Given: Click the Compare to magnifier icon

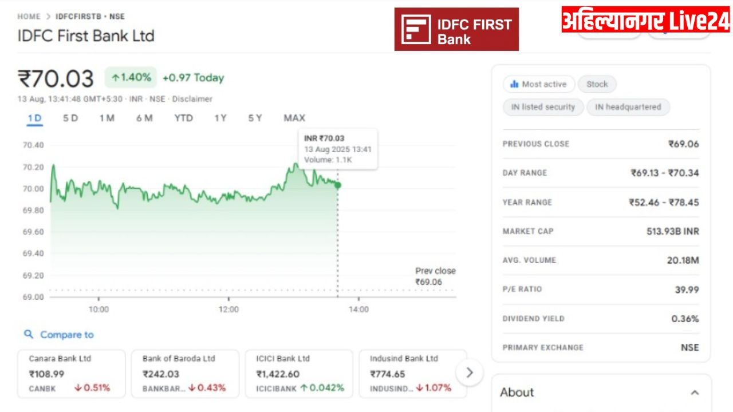Looking at the screenshot, I should click(29, 334).
